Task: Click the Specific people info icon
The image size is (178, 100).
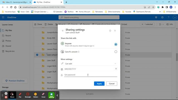Action: tap(78, 52)
